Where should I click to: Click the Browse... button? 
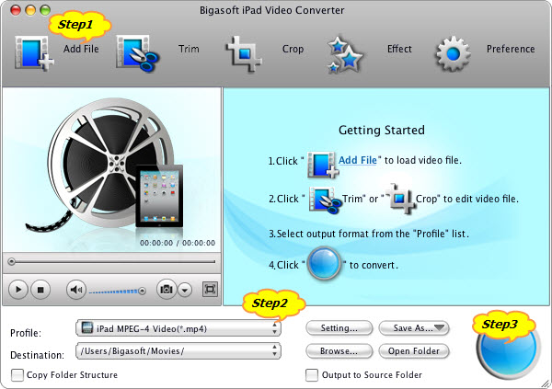point(339,351)
